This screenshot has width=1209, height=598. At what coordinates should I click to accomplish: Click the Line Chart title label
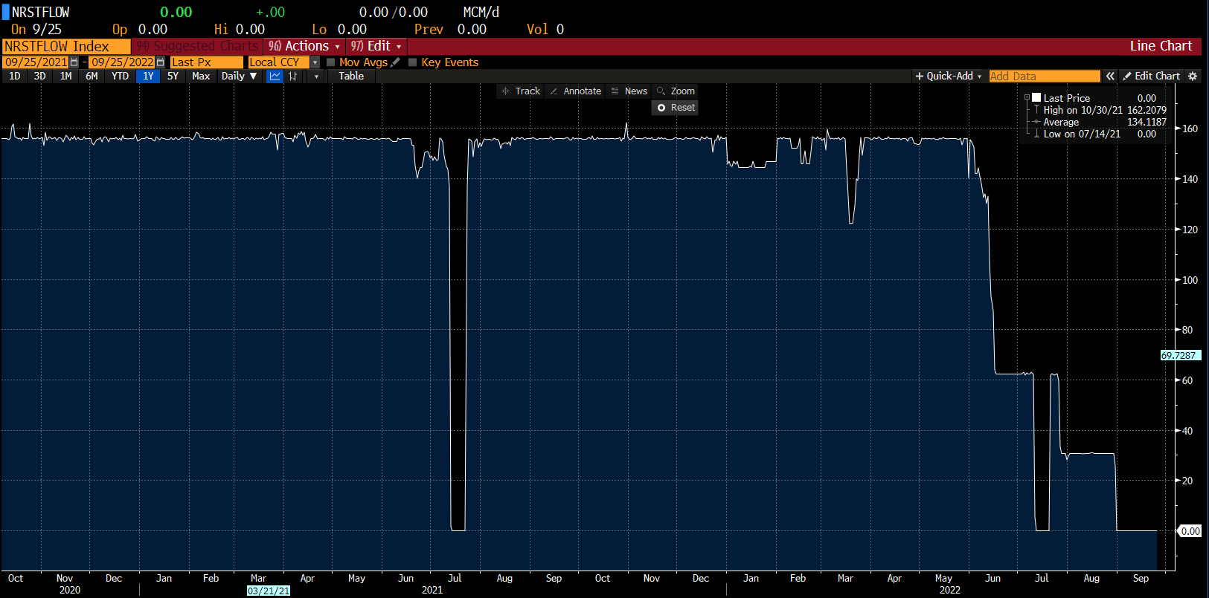1161,46
